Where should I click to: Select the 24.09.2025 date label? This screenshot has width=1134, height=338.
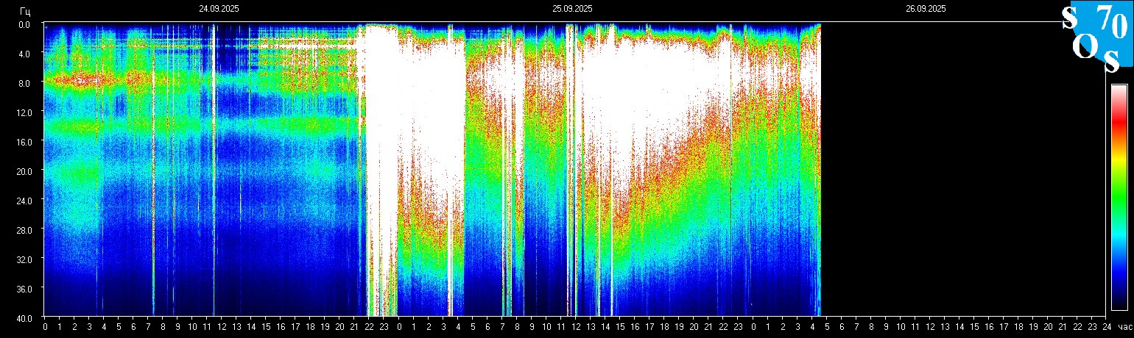click(219, 9)
